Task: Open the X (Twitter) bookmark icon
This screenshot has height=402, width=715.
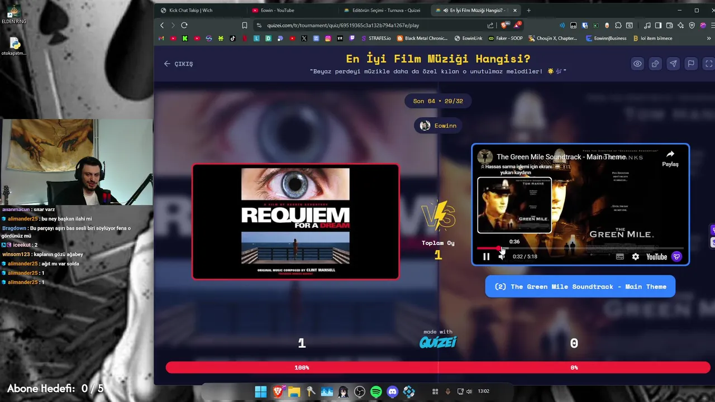Action: point(304,39)
